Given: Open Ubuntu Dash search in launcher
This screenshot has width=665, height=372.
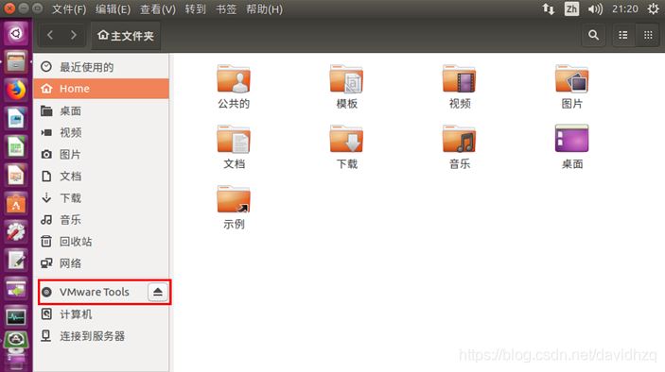Looking at the screenshot, I should pyautogui.click(x=16, y=33).
